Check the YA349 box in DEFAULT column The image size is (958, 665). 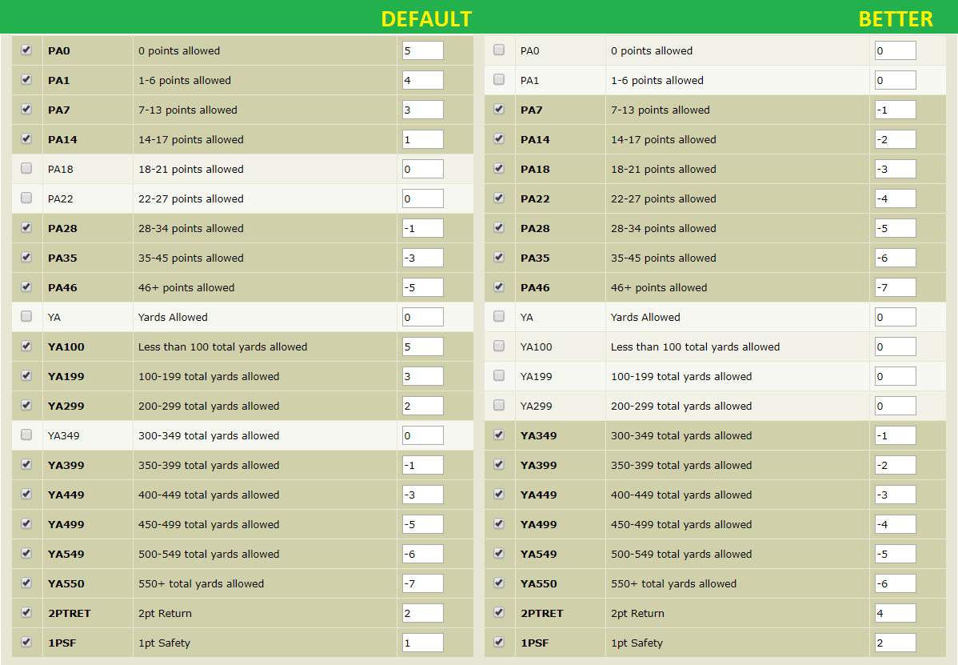click(26, 435)
